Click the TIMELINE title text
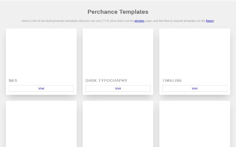Image resolution: width=236 pixels, height=147 pixels. click(172, 81)
